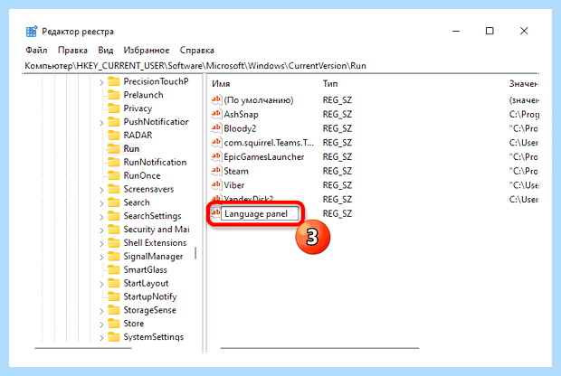Maximize the Редактор реестра window
The width and height of the screenshot is (561, 376).
click(x=490, y=31)
